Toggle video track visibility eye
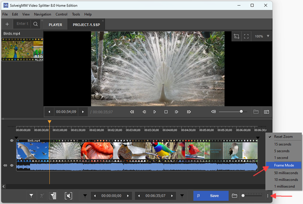The image size is (303, 204). click(11, 141)
